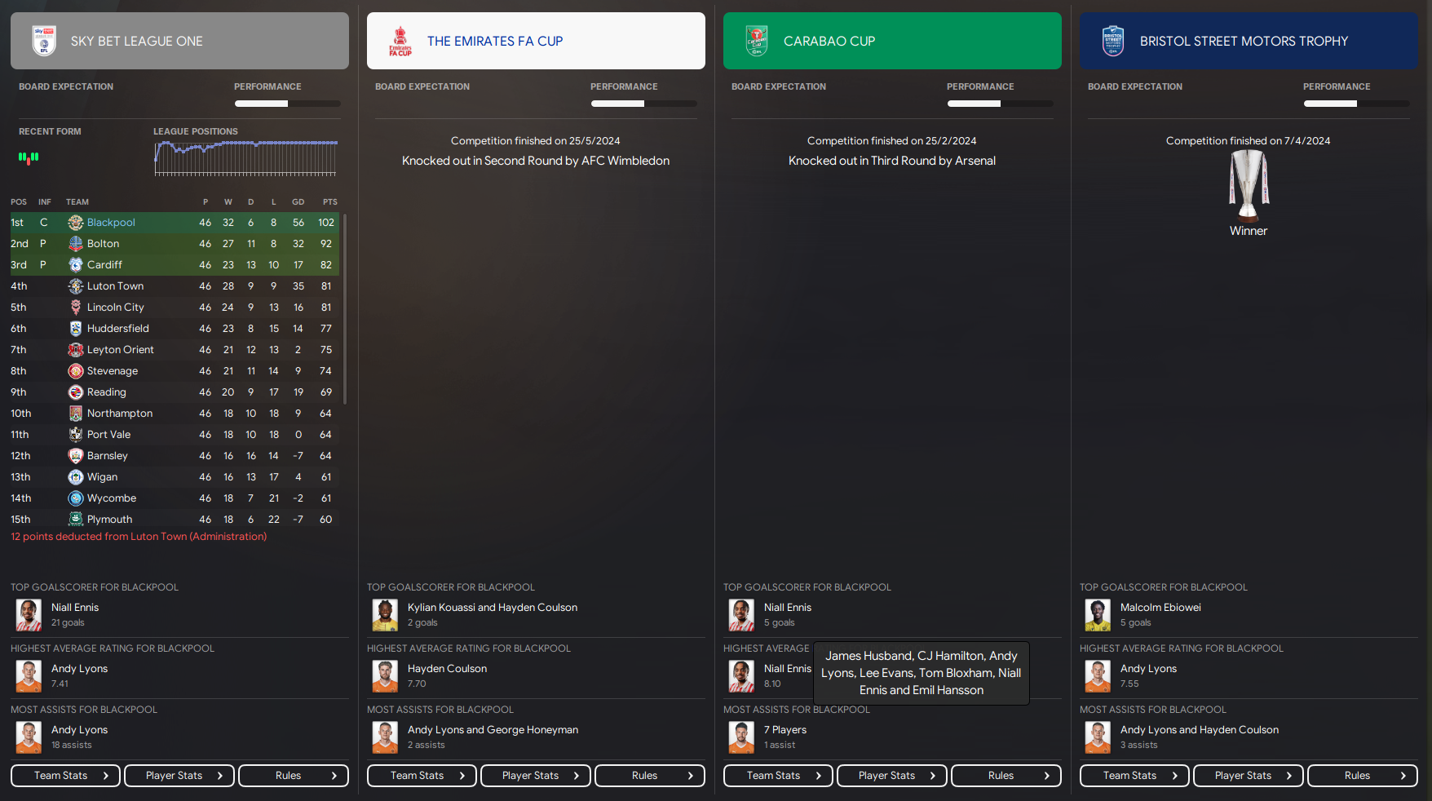Click the Bolton club badge icon

76,244
